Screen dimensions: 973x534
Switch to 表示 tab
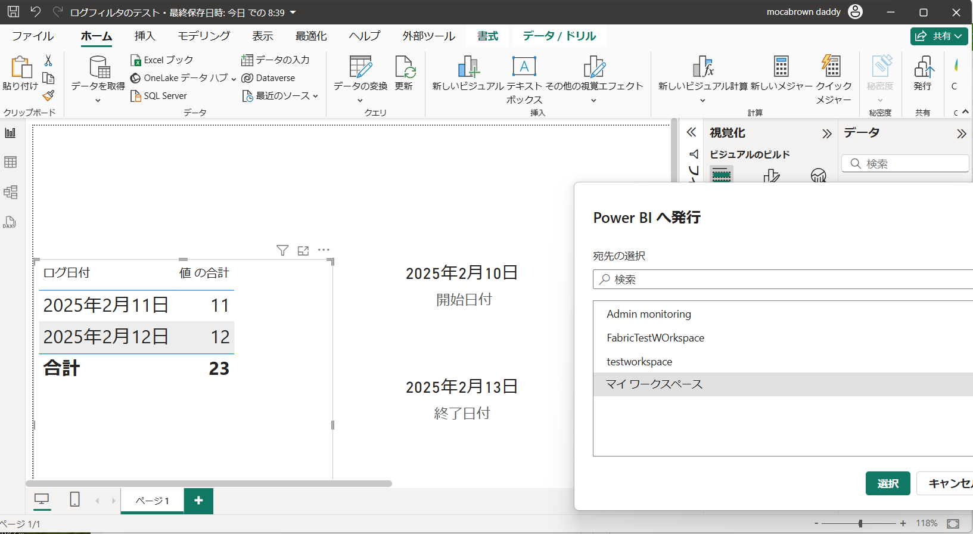click(263, 36)
